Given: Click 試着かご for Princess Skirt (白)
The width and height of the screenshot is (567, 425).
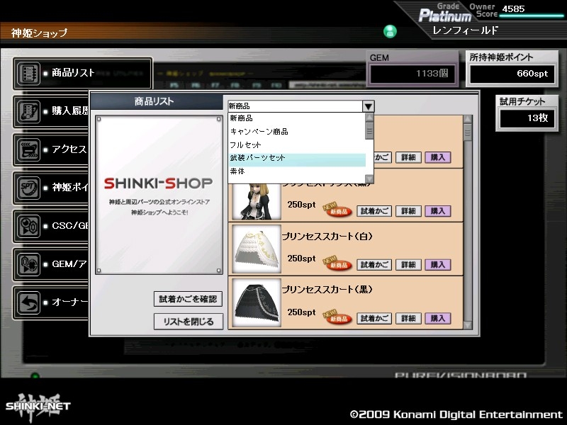Looking at the screenshot, I should pos(374,265).
